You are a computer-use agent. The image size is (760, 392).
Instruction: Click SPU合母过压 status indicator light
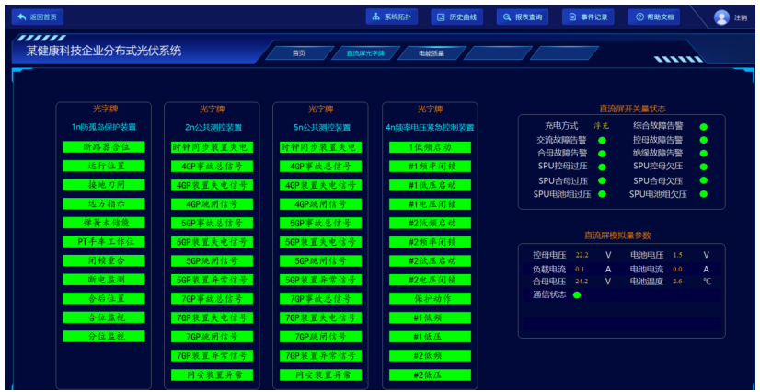(x=602, y=180)
